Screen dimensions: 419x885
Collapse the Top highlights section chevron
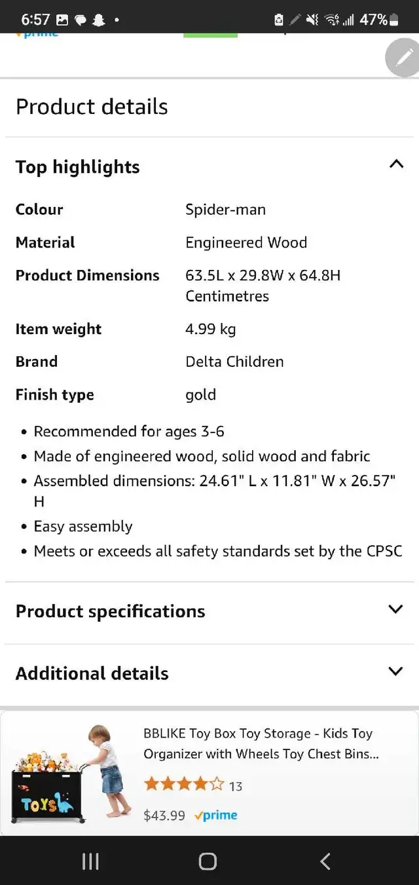(396, 164)
